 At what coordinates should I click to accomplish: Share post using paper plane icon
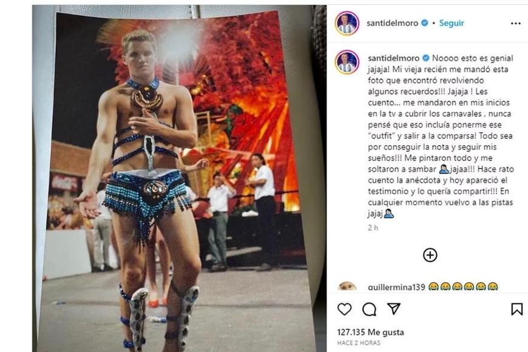click(x=394, y=309)
